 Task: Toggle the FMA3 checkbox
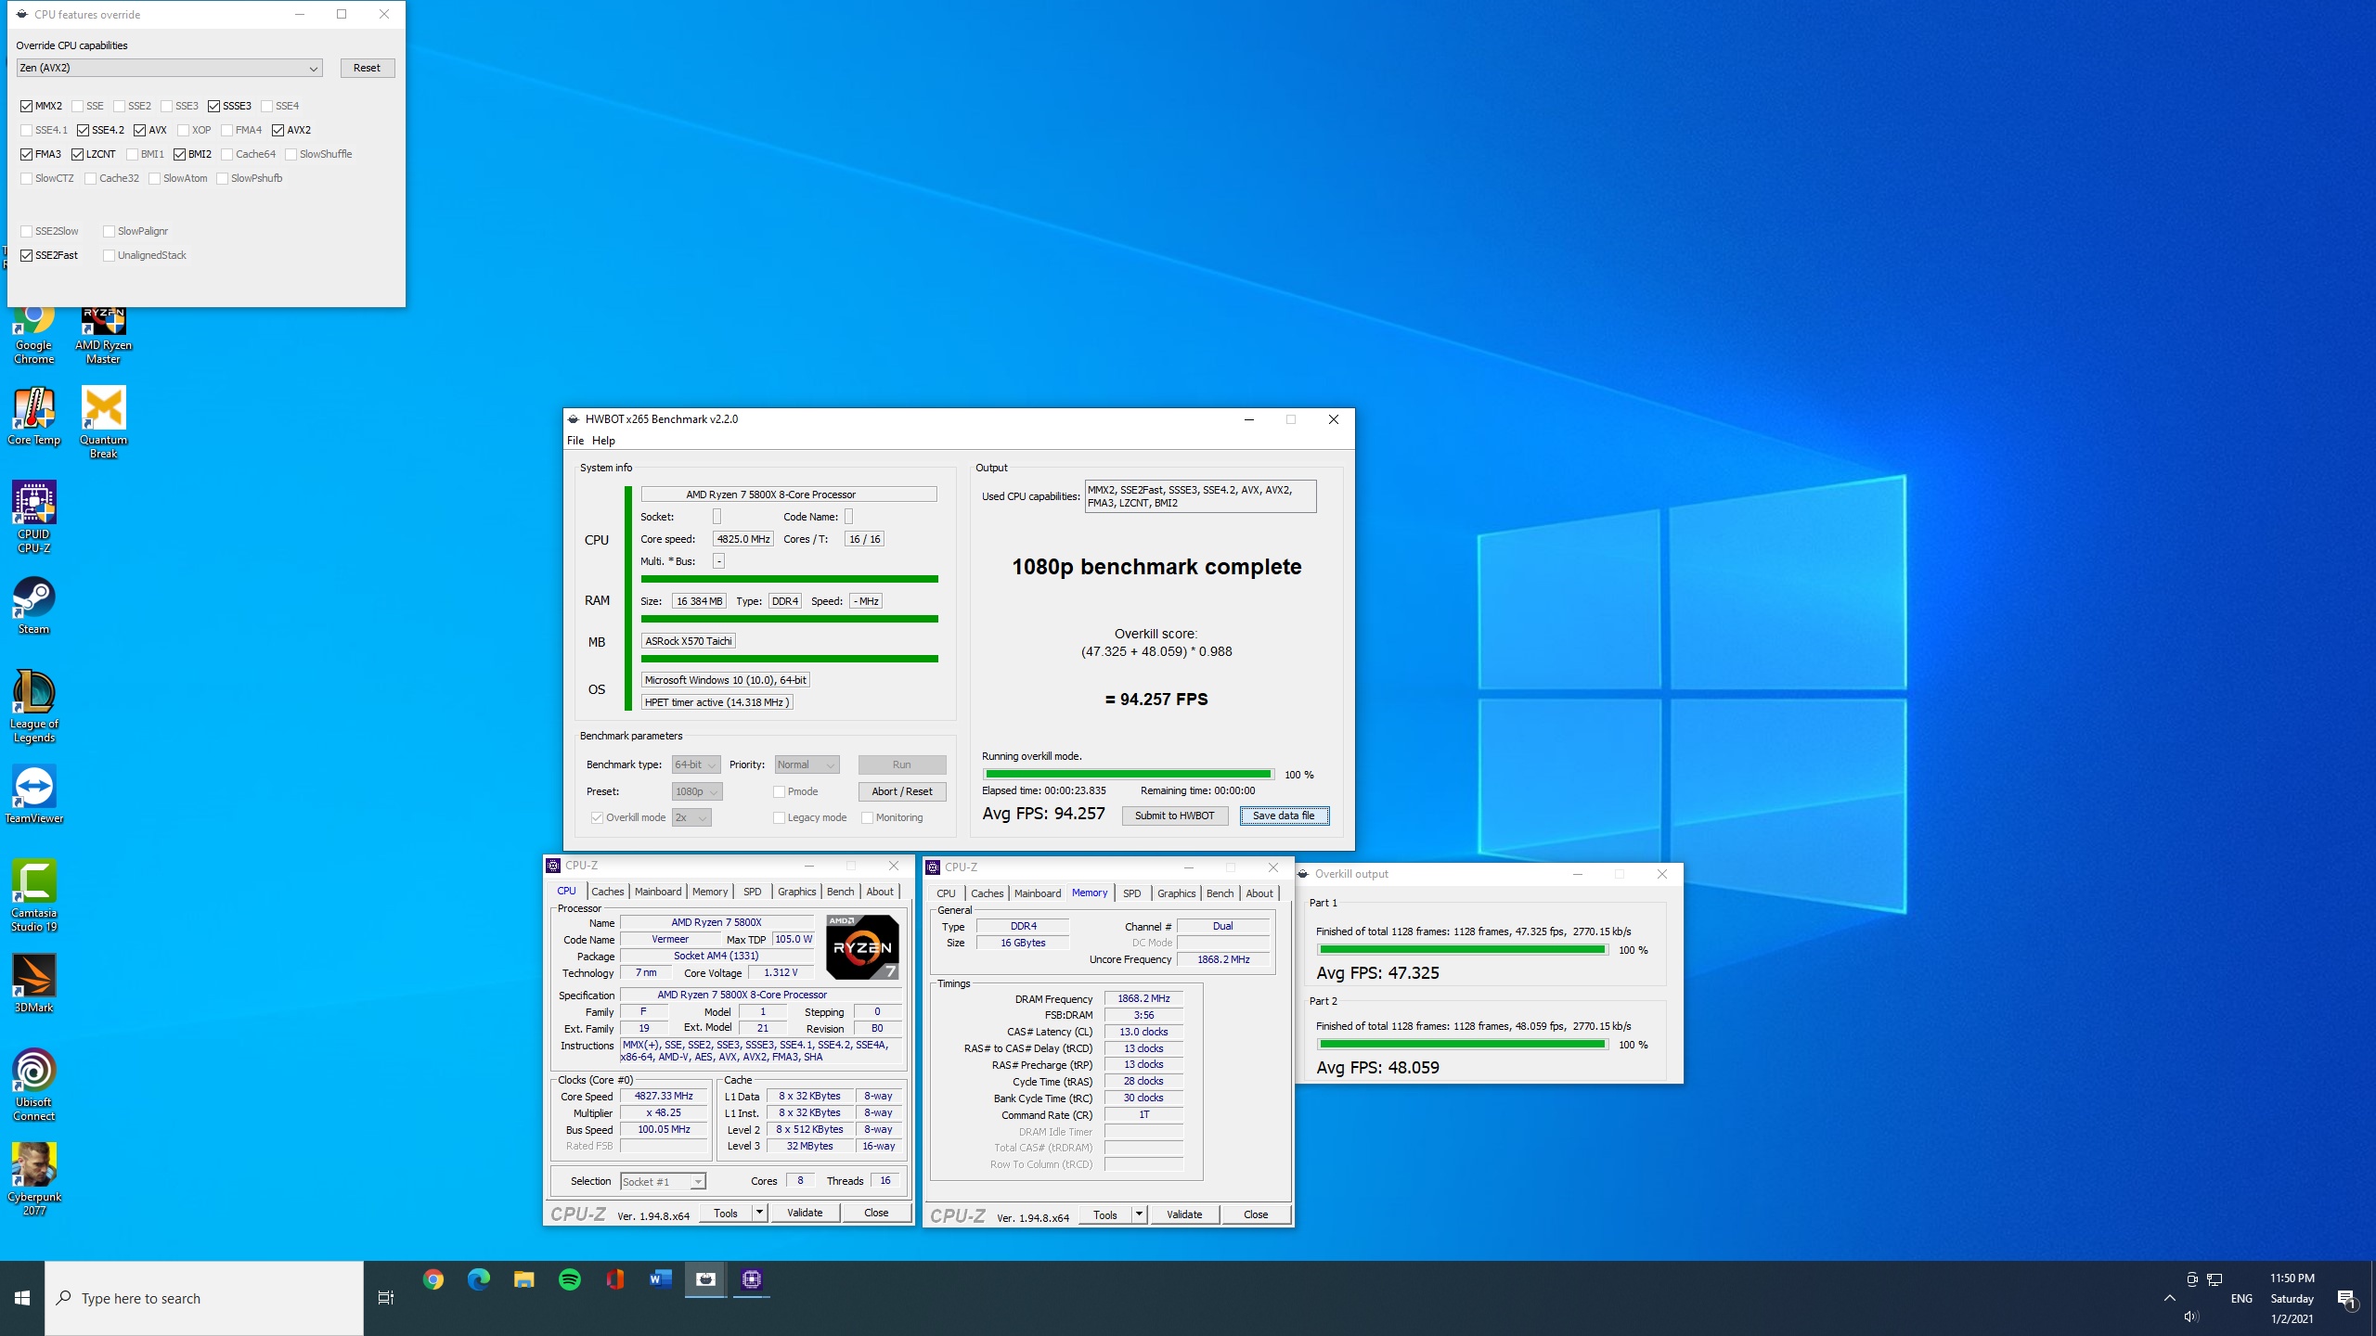point(27,154)
